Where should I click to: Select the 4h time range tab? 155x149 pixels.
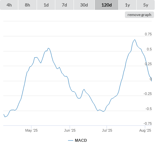coord(9,5)
